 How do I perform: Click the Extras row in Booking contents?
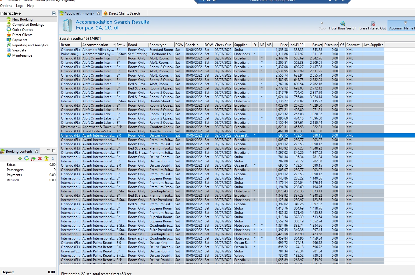(28, 165)
